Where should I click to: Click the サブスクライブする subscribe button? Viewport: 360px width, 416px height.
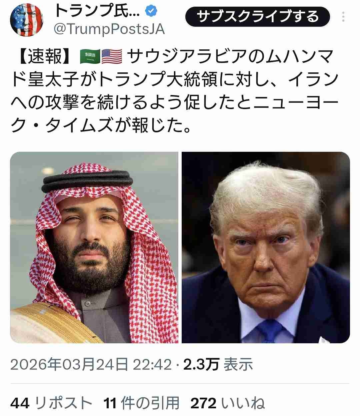[x=257, y=16]
